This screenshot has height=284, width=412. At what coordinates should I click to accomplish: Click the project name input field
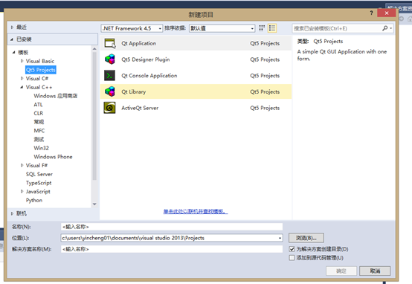[172, 227]
